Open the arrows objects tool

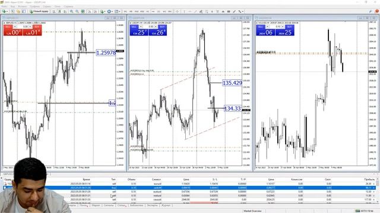point(239,11)
